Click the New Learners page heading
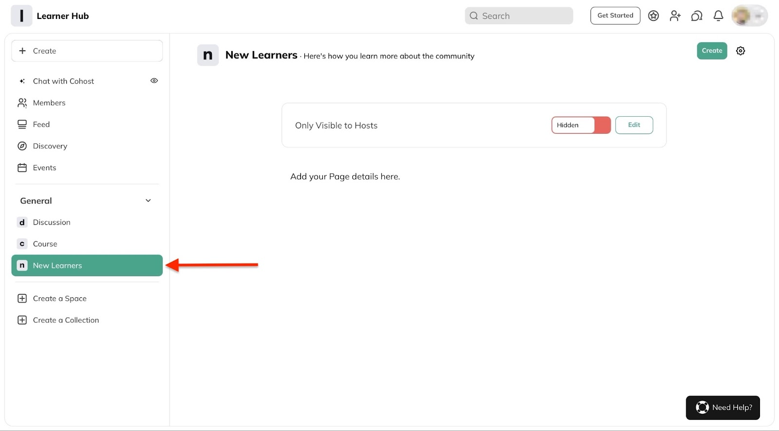 (261, 55)
